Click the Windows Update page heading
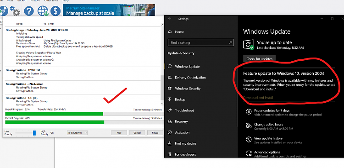344x168 pixels. 267,31
